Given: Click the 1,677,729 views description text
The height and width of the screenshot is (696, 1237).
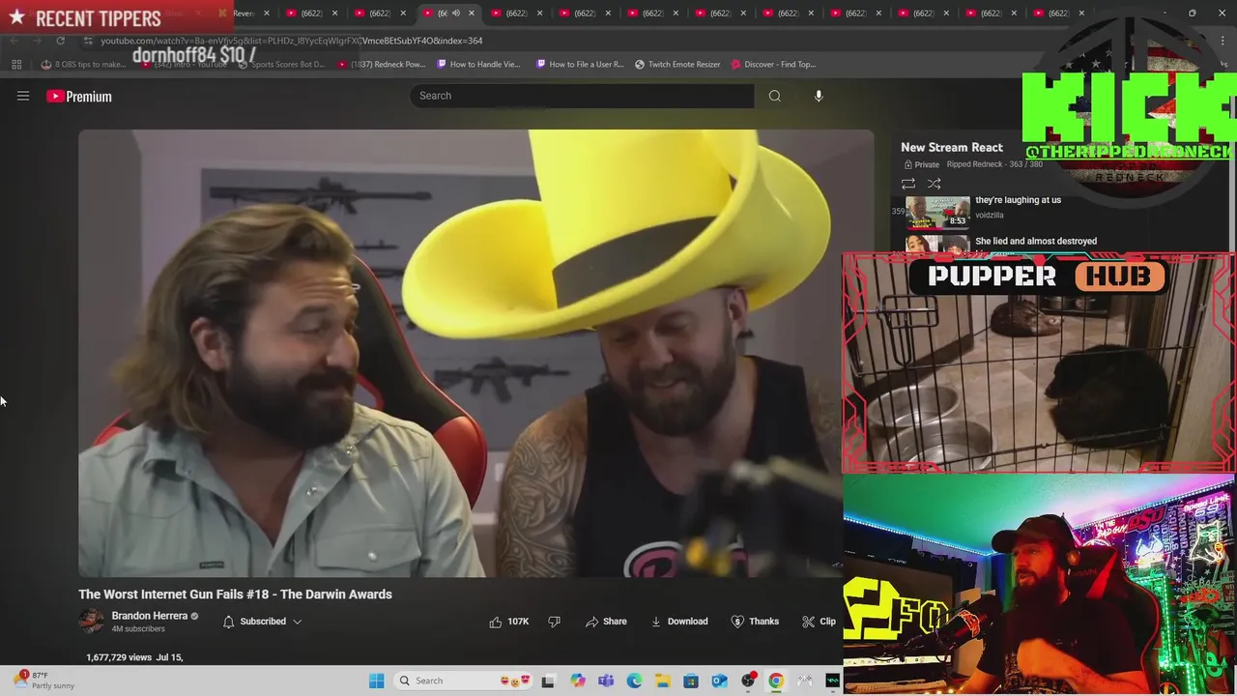Looking at the screenshot, I should click(x=134, y=657).
